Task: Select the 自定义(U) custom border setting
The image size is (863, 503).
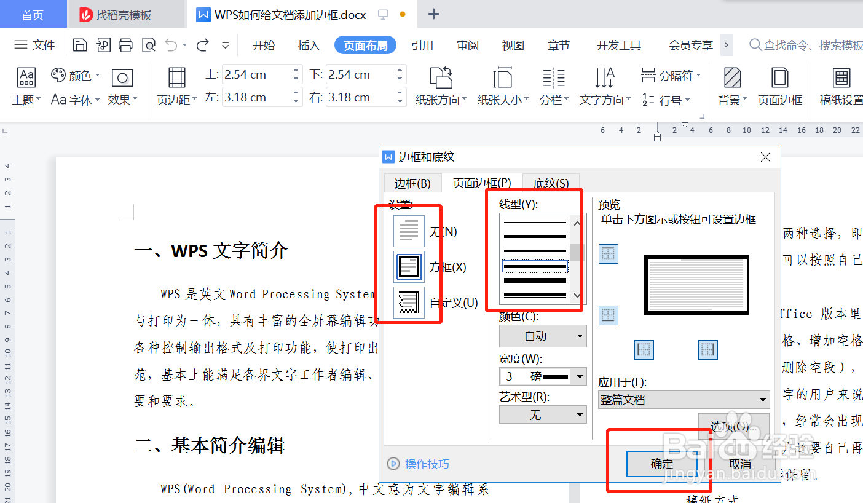Action: pos(409,303)
